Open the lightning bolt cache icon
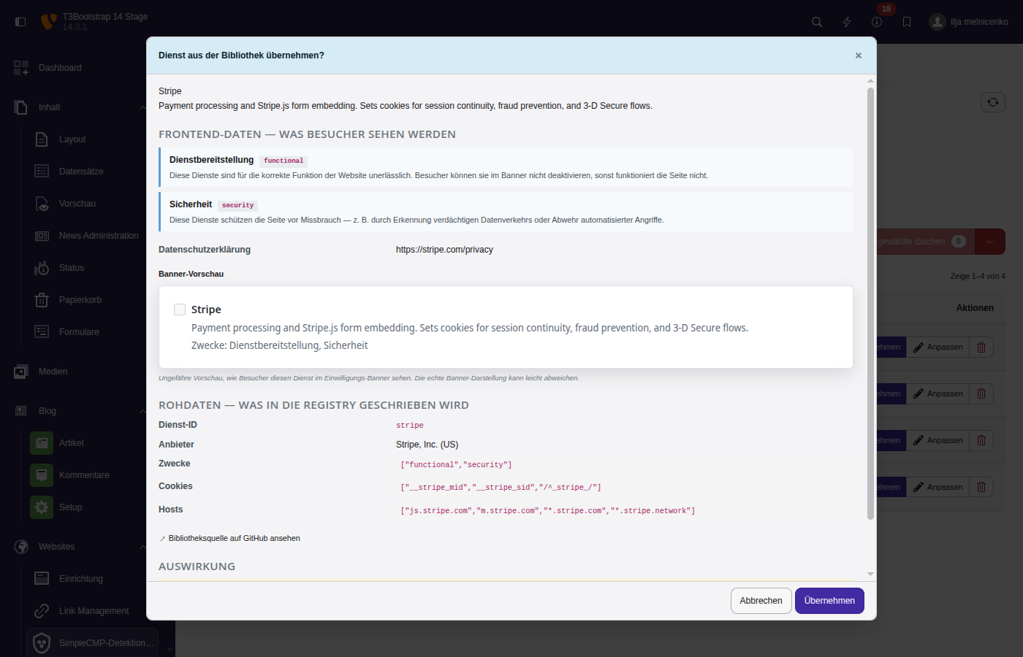Image resolution: width=1023 pixels, height=657 pixels. (847, 22)
